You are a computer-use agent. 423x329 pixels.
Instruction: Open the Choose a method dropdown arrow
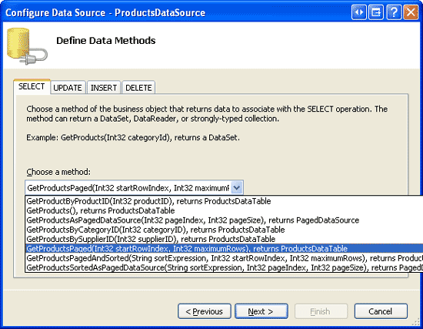tap(237, 187)
